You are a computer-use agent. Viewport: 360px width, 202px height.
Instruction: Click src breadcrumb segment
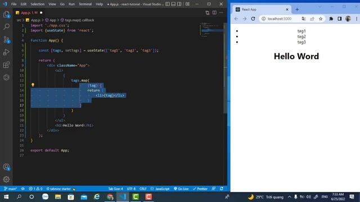pos(19,20)
